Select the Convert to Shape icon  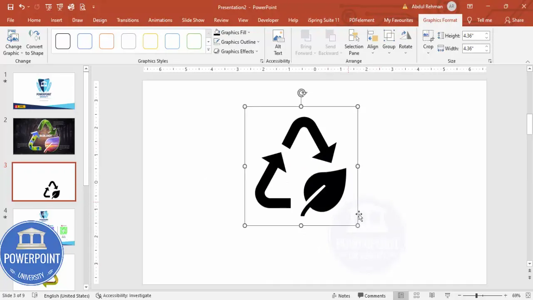pyautogui.click(x=35, y=40)
